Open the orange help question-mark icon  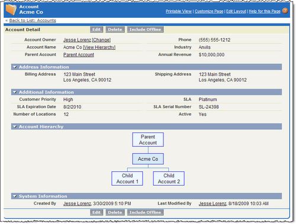pyautogui.click(x=285, y=11)
